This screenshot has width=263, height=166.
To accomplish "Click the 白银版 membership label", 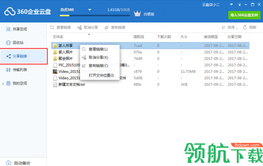I will [149, 14].
